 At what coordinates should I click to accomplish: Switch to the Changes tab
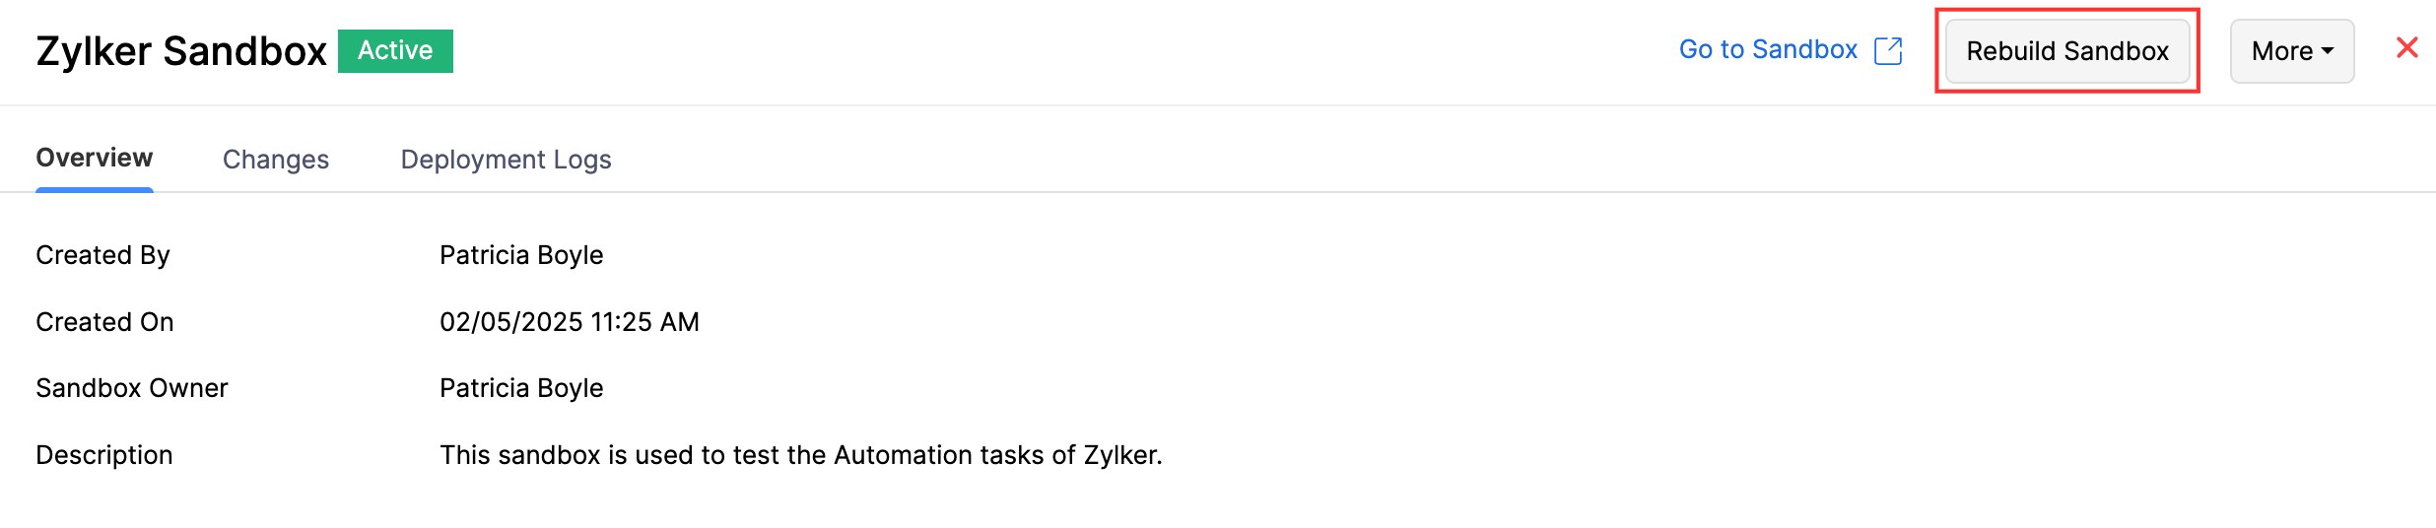[276, 160]
